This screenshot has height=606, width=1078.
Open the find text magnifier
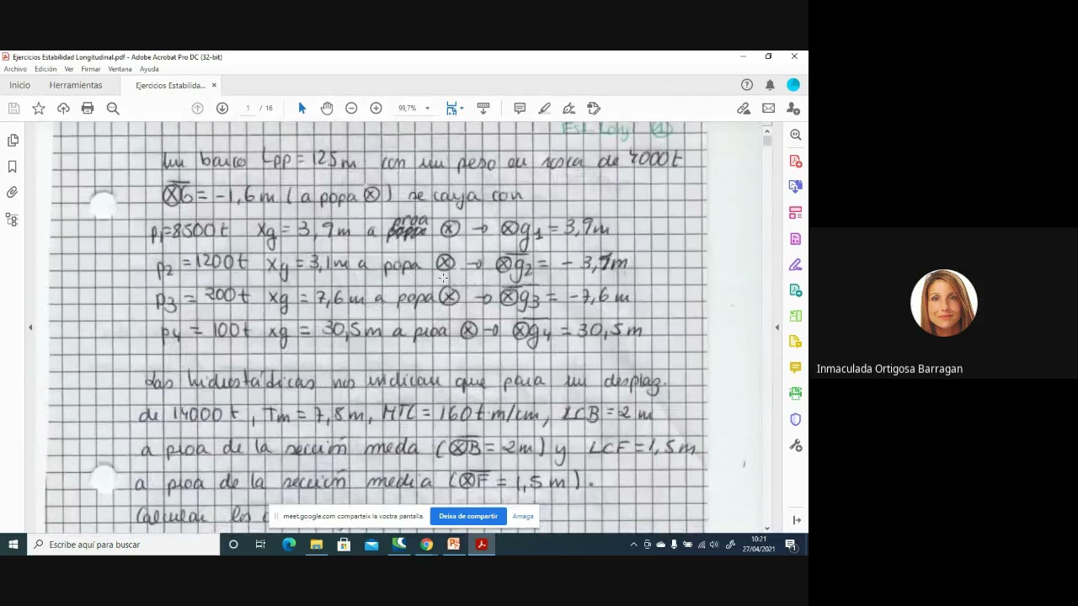[x=113, y=108]
